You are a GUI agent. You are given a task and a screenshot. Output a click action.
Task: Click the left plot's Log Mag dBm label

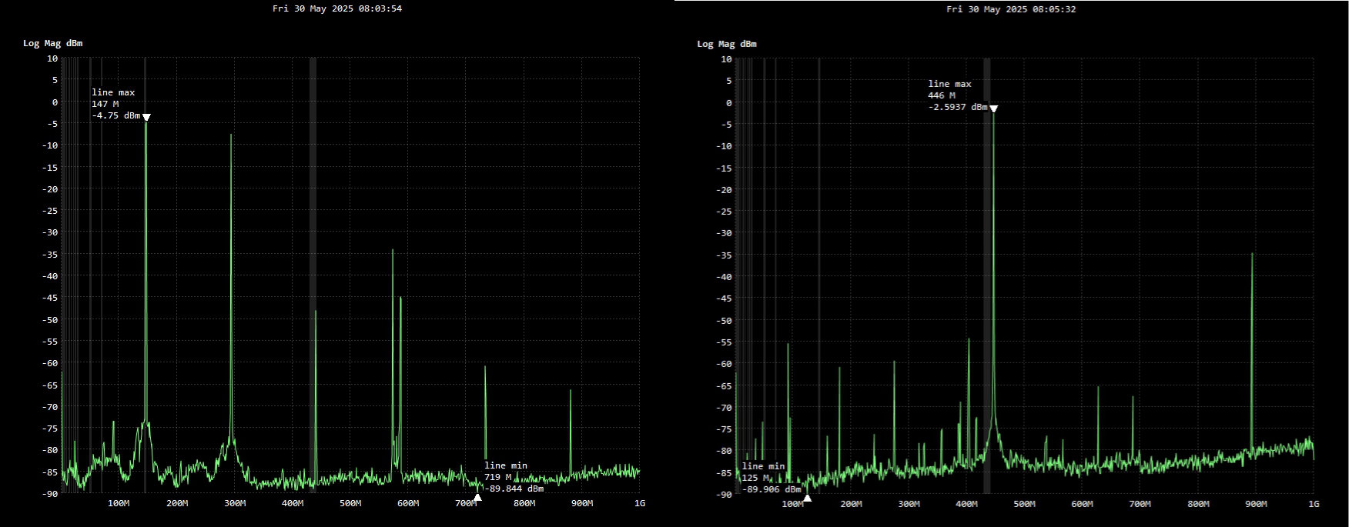point(52,44)
